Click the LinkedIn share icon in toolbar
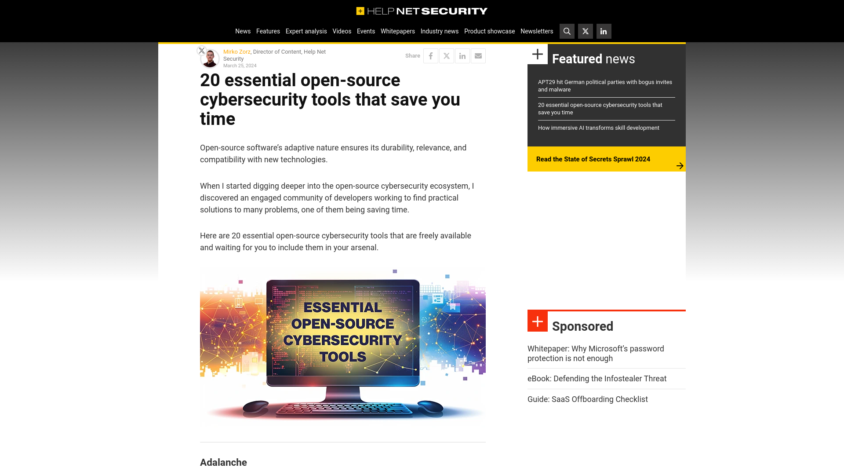 (x=462, y=56)
